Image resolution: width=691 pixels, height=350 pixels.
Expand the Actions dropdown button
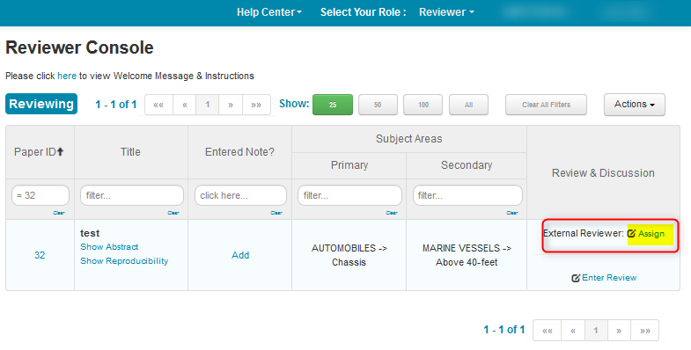coord(634,105)
